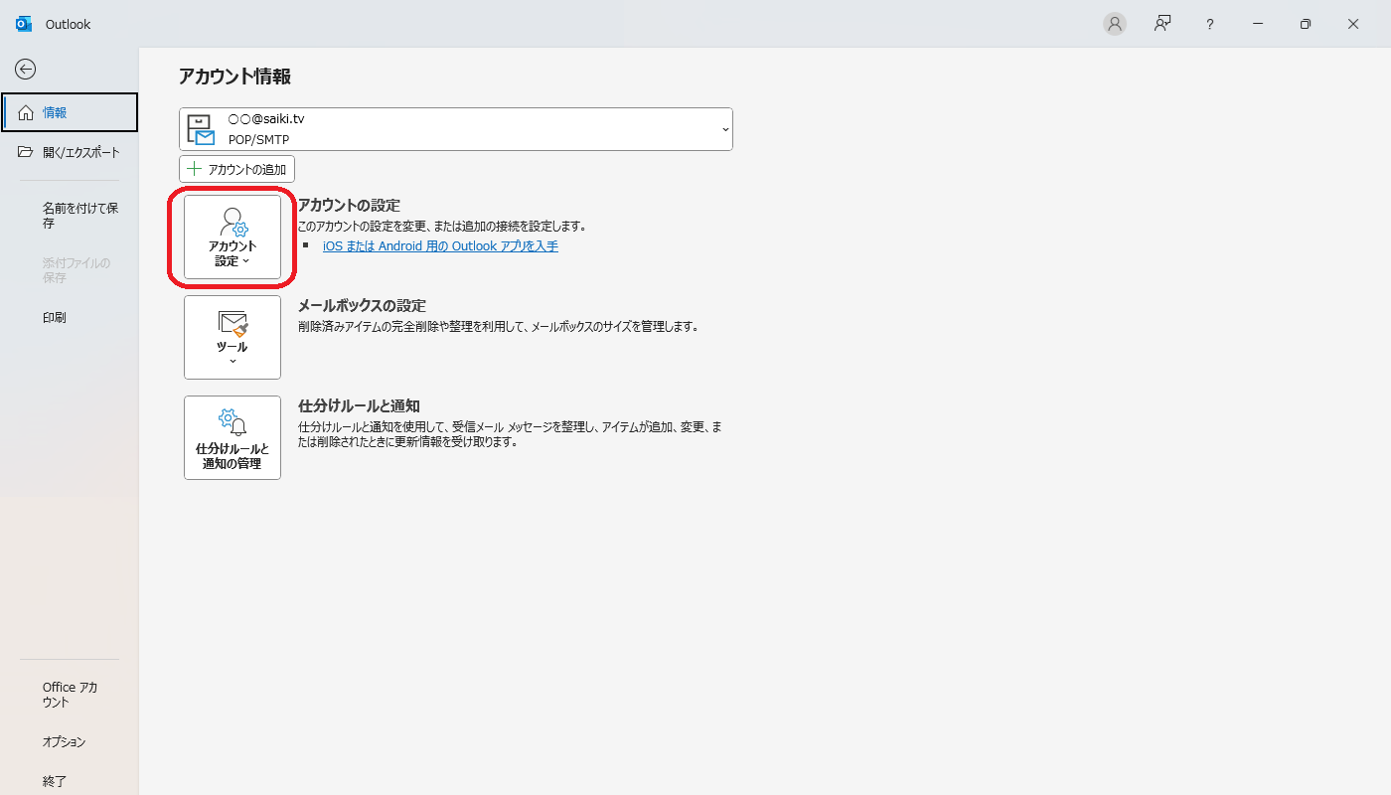Click the mailbox icon in the account selector
Screen dimensions: 1391x795
coord(202,129)
